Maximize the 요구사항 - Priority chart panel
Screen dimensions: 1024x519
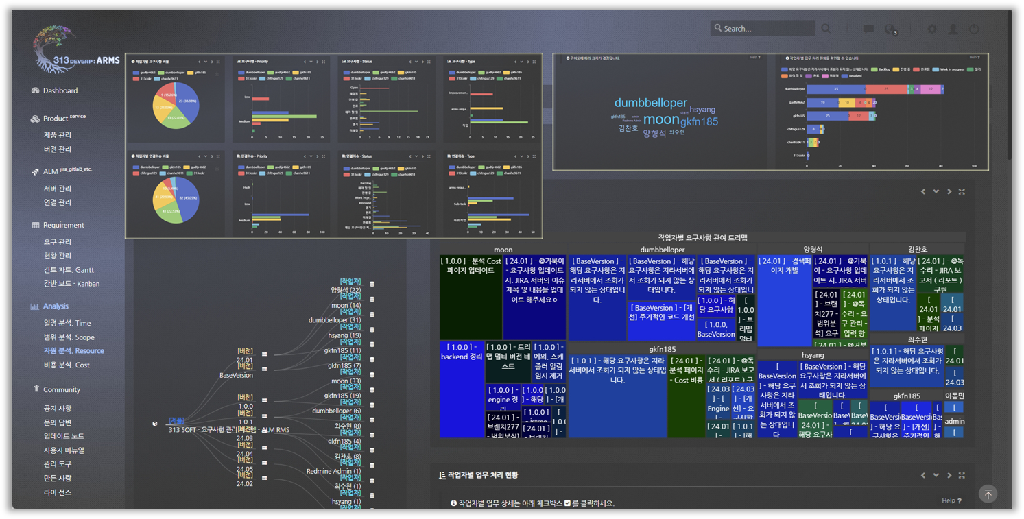pos(324,62)
